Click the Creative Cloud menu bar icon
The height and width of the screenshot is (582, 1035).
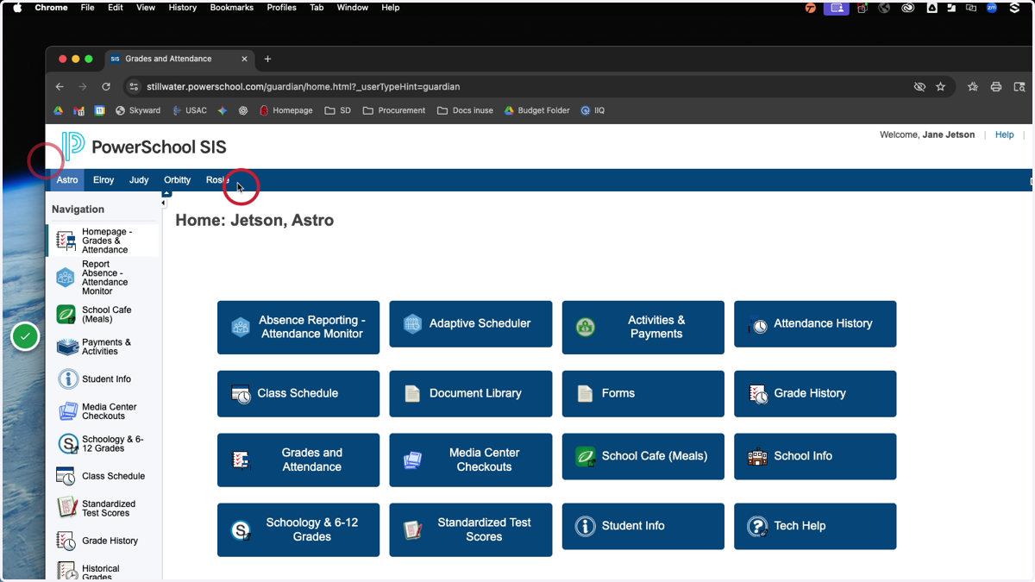(907, 8)
